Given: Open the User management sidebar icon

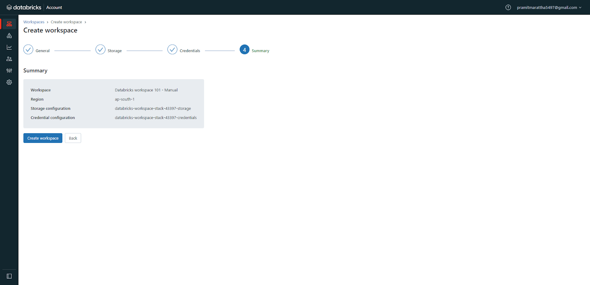Looking at the screenshot, I should [x=9, y=59].
